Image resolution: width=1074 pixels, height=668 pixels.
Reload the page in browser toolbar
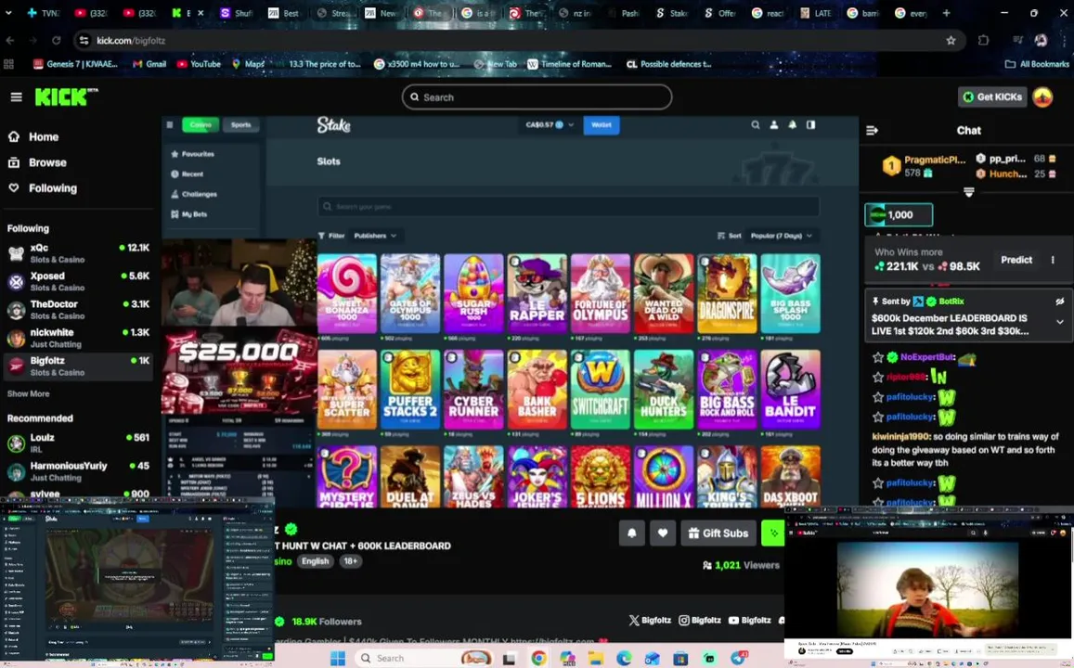coord(57,41)
